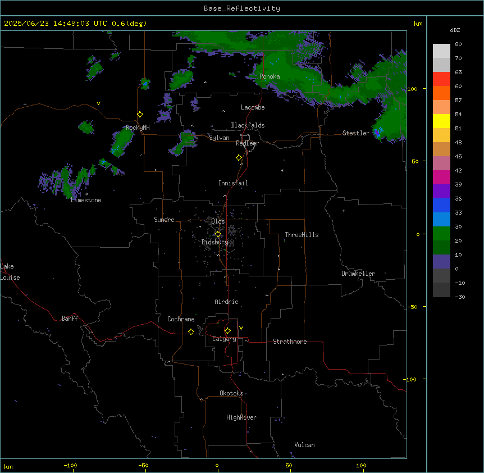Select the slate 0-10 dBZ legend swatch
484x473 pixels.
coord(441,262)
